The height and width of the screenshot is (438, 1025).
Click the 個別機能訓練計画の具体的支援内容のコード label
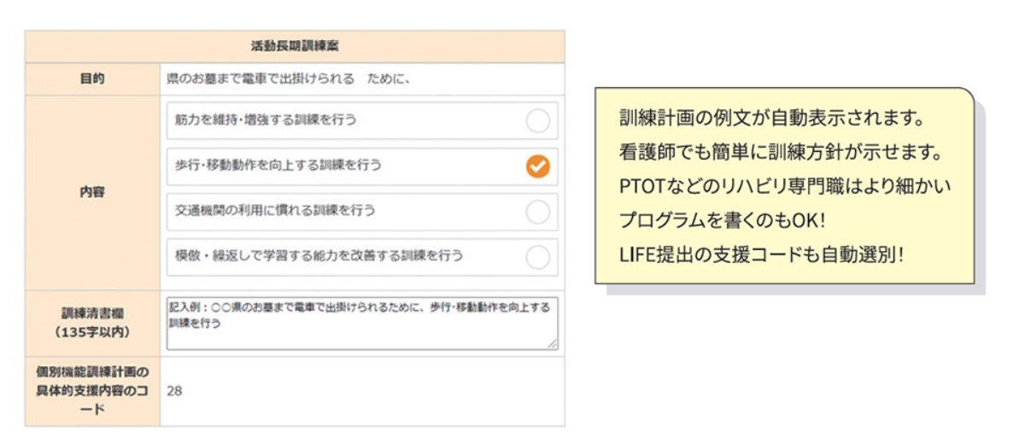point(92,390)
